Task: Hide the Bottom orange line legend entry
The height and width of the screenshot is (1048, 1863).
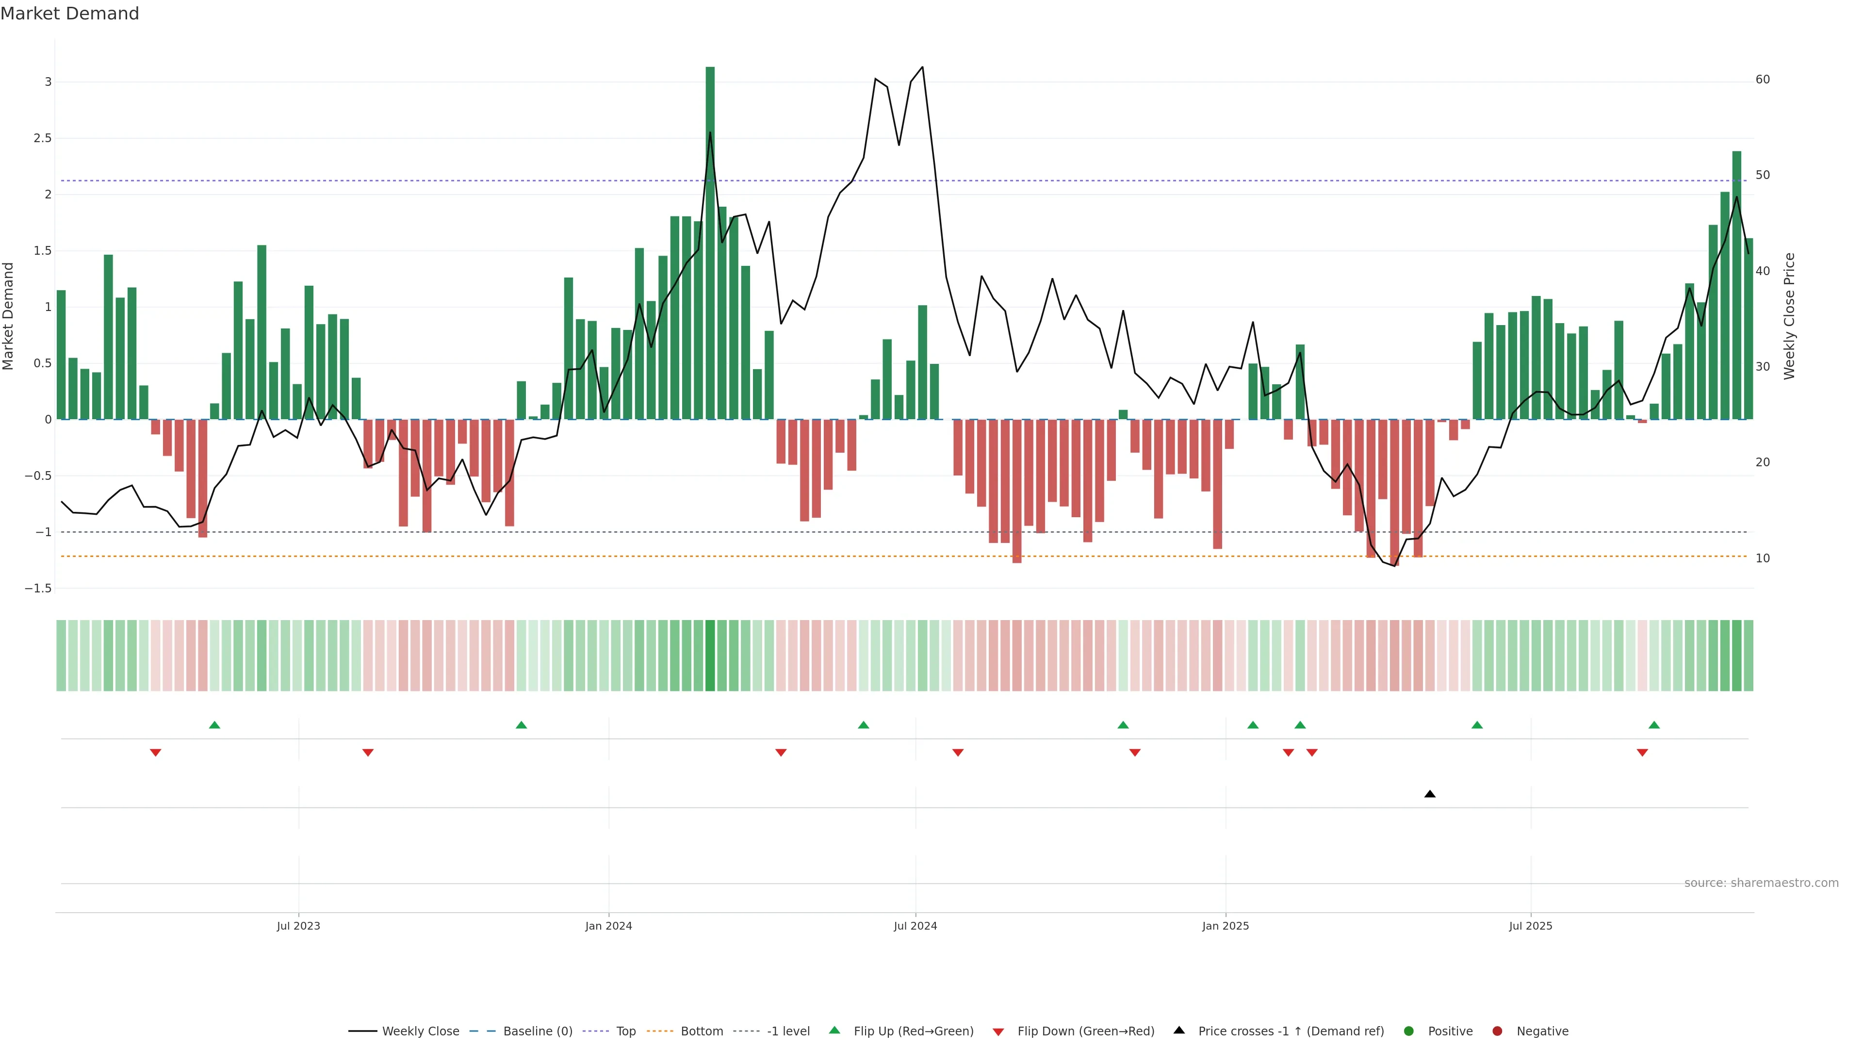Action: pyautogui.click(x=702, y=1032)
